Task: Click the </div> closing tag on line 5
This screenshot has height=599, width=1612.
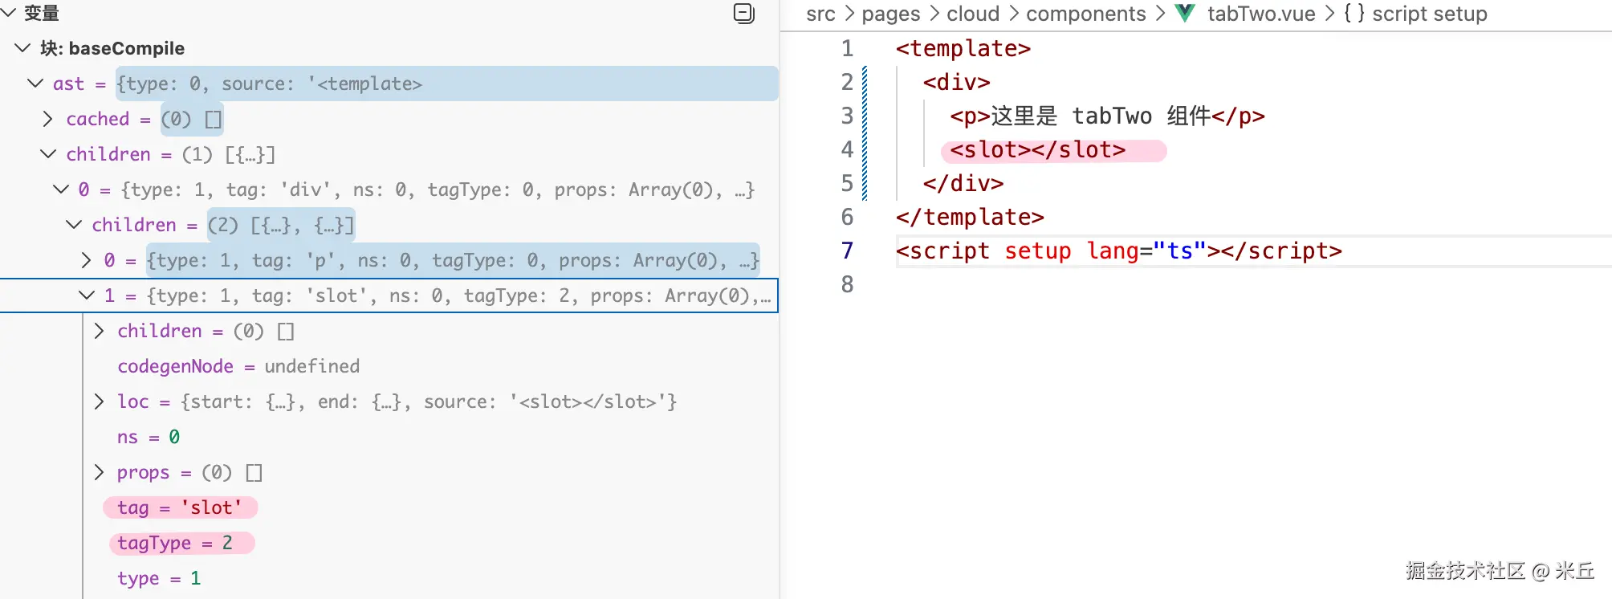Action: [963, 184]
